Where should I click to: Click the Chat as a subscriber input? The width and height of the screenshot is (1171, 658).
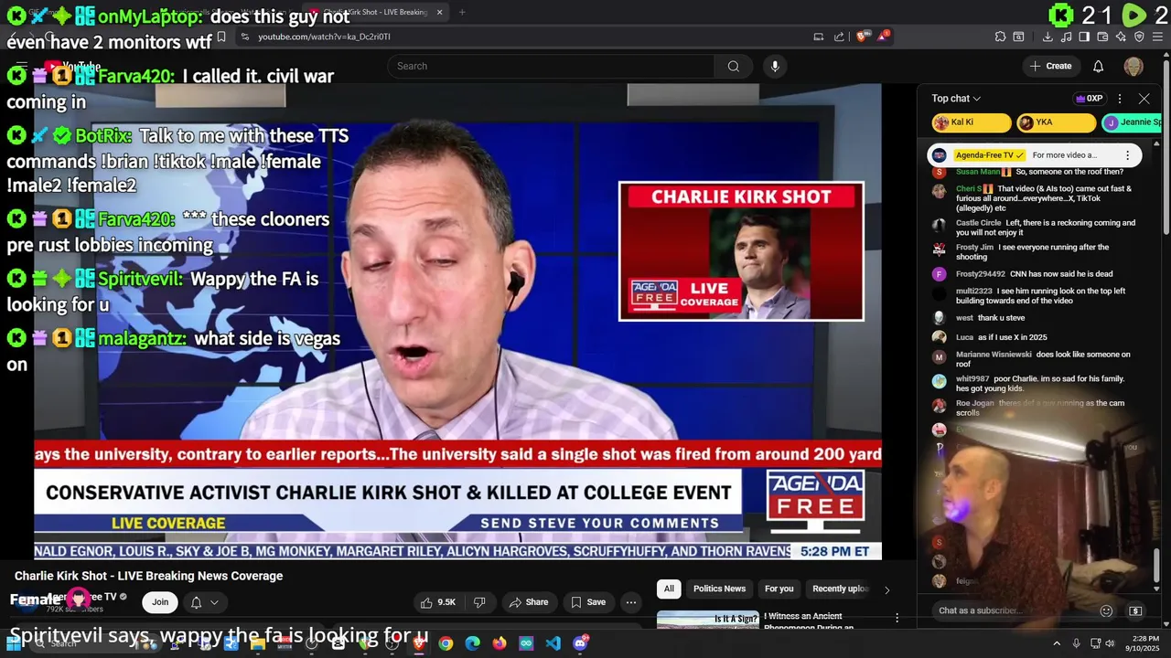[1014, 610]
